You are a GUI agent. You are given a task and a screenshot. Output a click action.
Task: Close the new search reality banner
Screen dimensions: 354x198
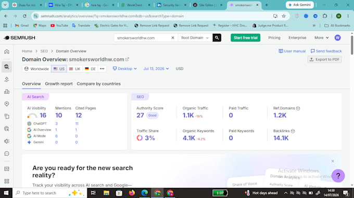(333, 161)
